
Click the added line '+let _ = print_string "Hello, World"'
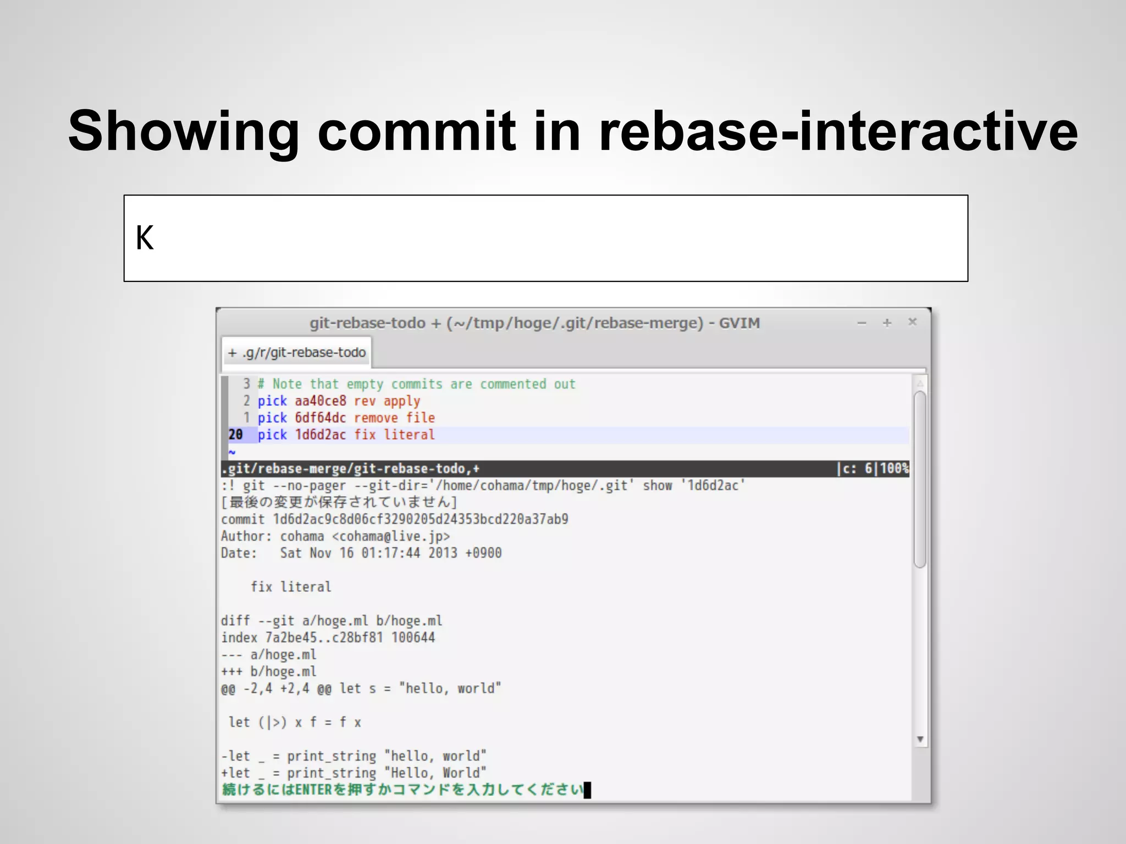point(354,773)
